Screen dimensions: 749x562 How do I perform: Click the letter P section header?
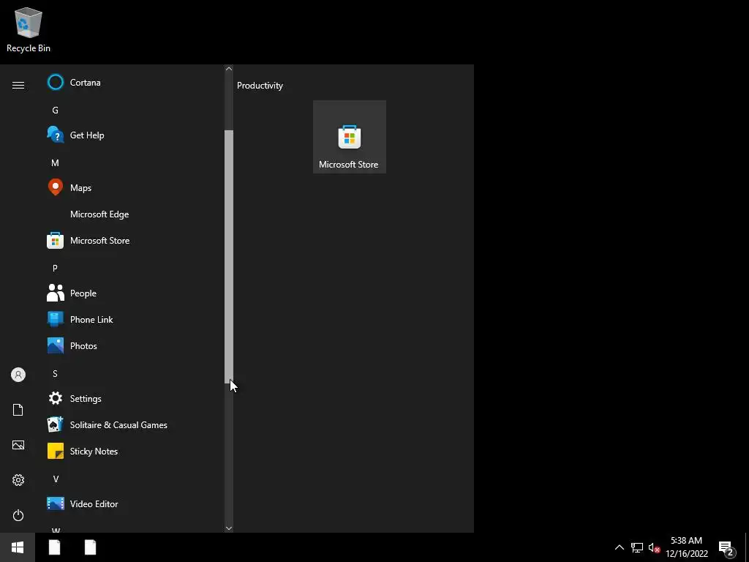(55, 268)
